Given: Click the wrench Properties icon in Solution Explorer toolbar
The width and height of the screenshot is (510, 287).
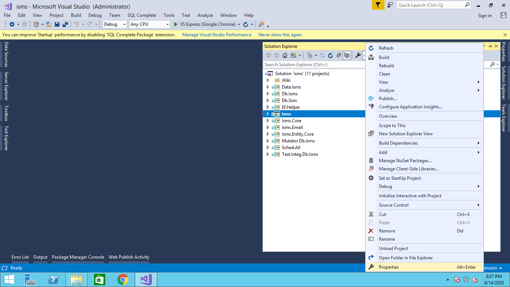Looking at the screenshot, I should pyautogui.click(x=358, y=55).
